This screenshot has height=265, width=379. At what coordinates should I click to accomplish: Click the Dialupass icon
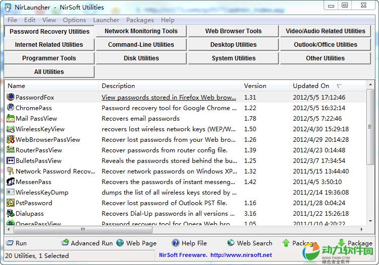[11, 214]
